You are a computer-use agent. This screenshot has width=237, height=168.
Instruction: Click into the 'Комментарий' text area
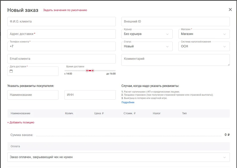coord(175,60)
